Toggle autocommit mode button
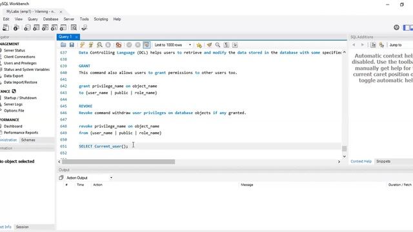Viewport: 413px width, 232px height. (x=146, y=45)
